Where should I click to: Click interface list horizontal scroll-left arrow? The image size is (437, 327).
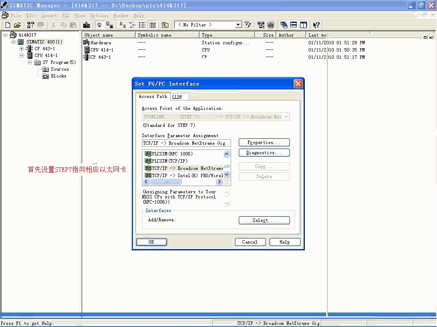coord(146,182)
